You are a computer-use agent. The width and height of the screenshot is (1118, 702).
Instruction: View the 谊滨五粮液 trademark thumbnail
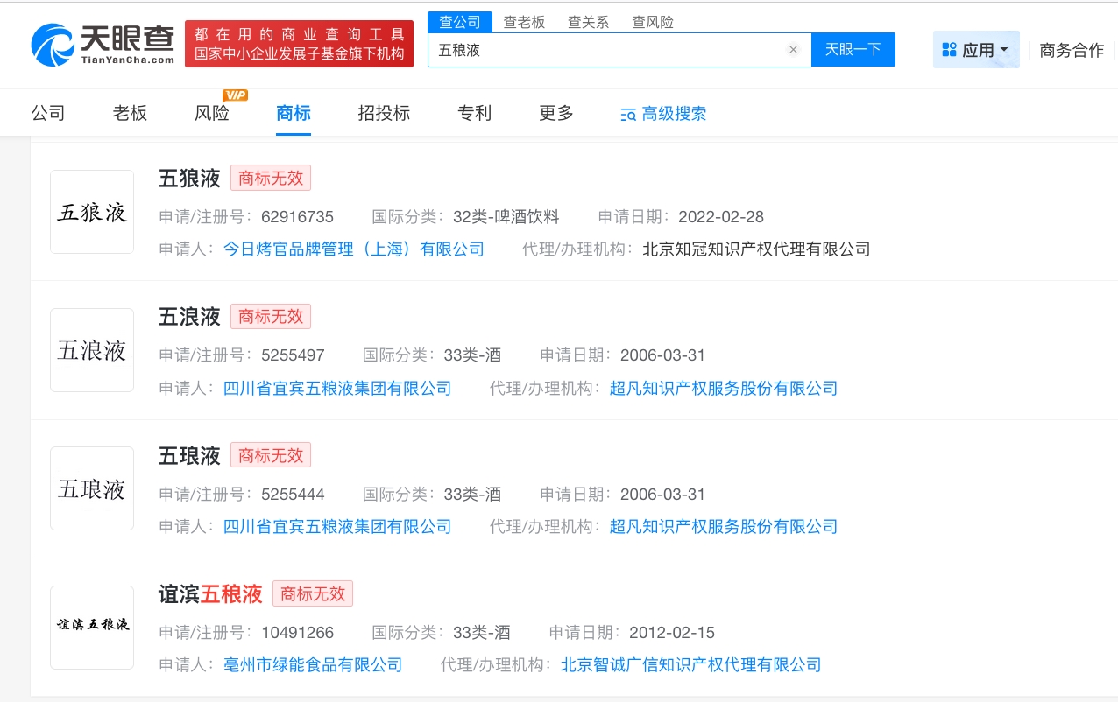tap(92, 627)
